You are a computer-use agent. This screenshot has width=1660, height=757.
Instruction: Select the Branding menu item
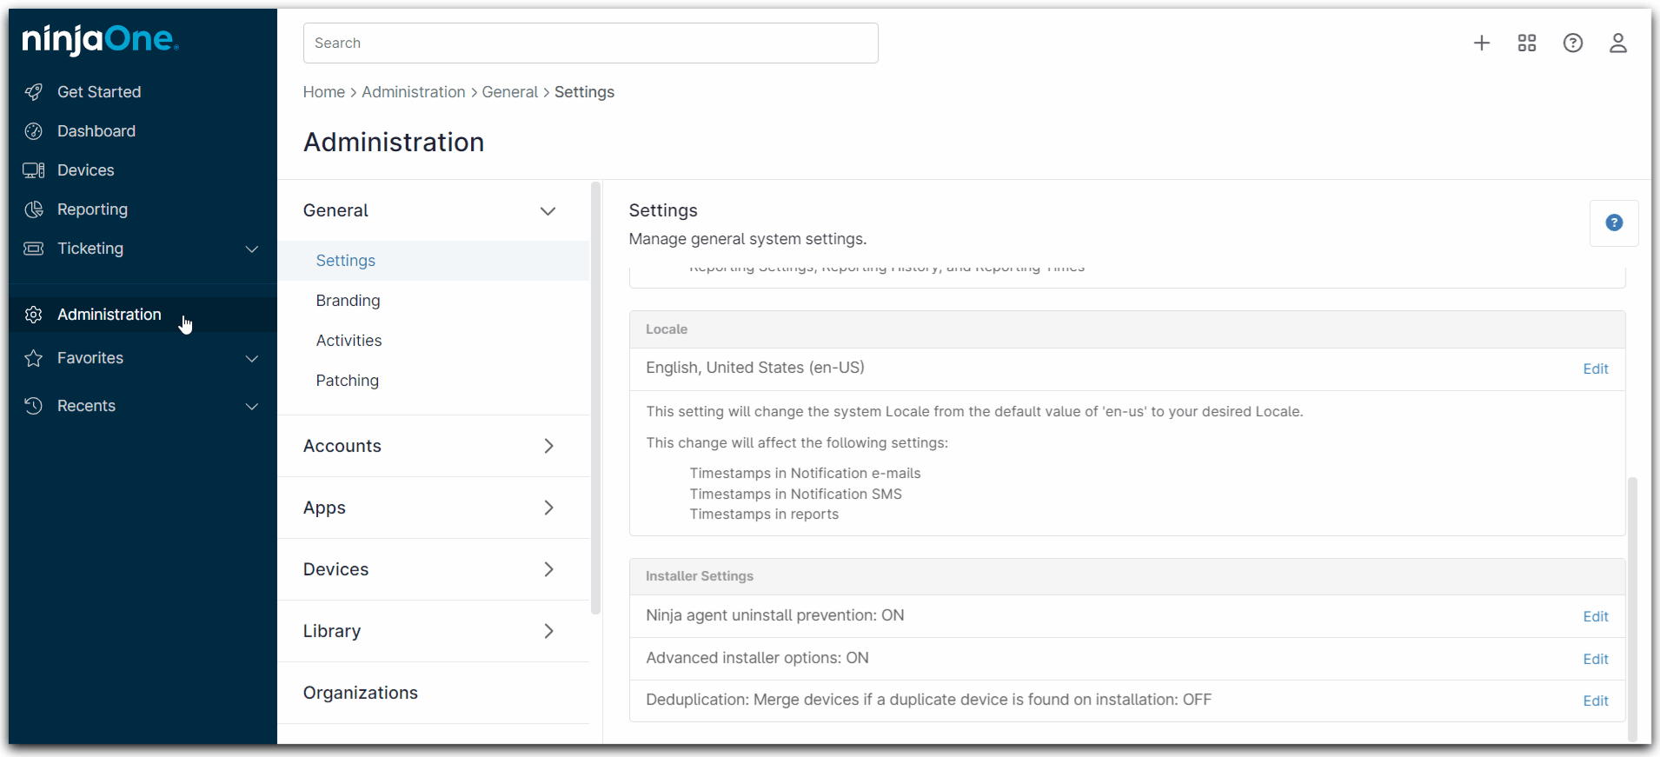[348, 301]
